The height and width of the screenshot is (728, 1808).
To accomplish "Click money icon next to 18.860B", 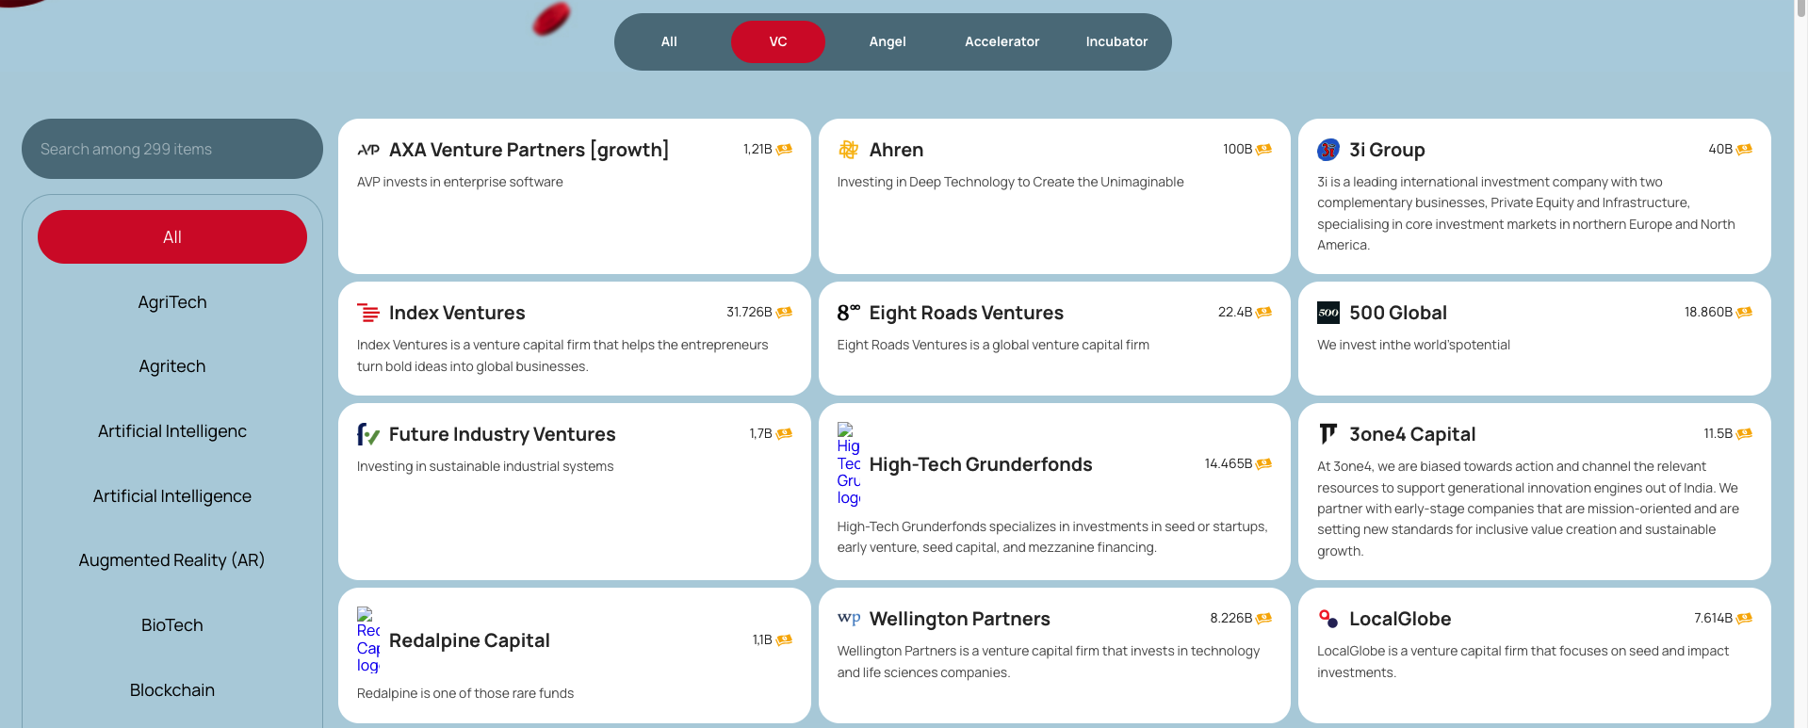I will 1744,313.
